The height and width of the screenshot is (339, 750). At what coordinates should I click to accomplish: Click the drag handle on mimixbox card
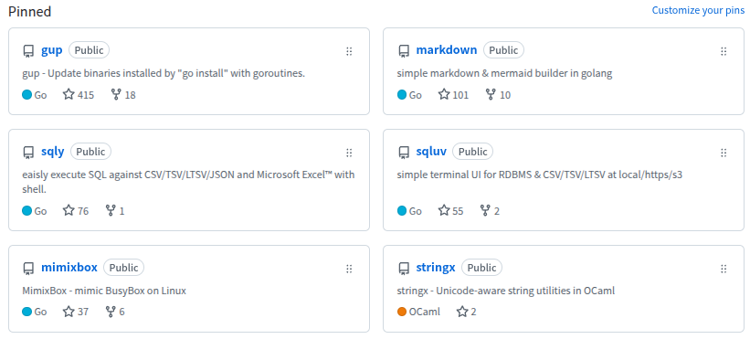[x=349, y=269]
